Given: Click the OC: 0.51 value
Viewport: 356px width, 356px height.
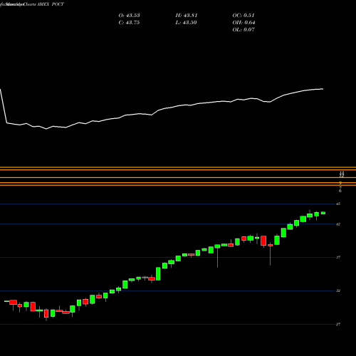Looking at the screenshot, I should 244,16.
